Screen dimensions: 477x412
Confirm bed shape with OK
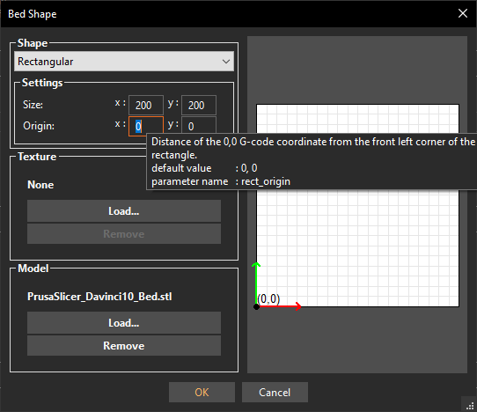click(x=202, y=393)
